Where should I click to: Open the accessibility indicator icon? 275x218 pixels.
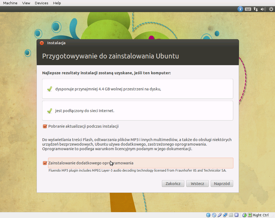(240, 9)
